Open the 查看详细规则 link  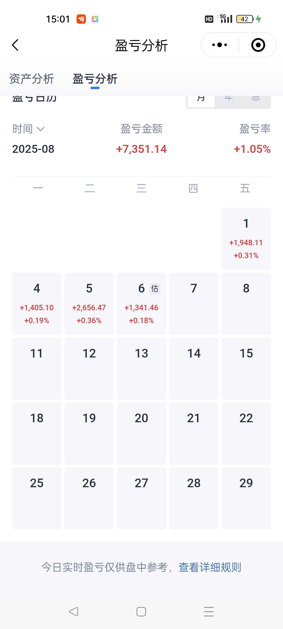point(210,567)
